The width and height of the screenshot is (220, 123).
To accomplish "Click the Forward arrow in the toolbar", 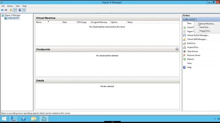I will click(6, 10).
